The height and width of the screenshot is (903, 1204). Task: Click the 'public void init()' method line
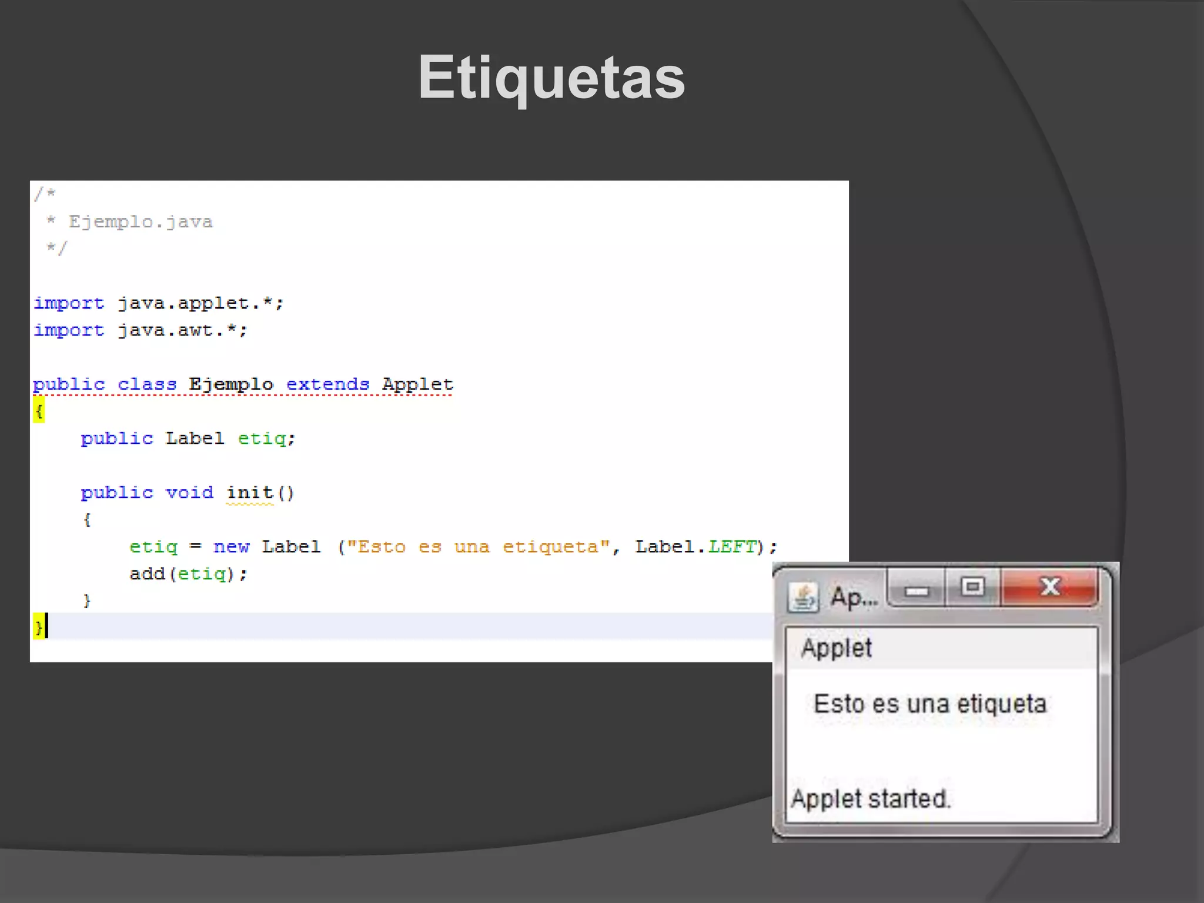(188, 493)
